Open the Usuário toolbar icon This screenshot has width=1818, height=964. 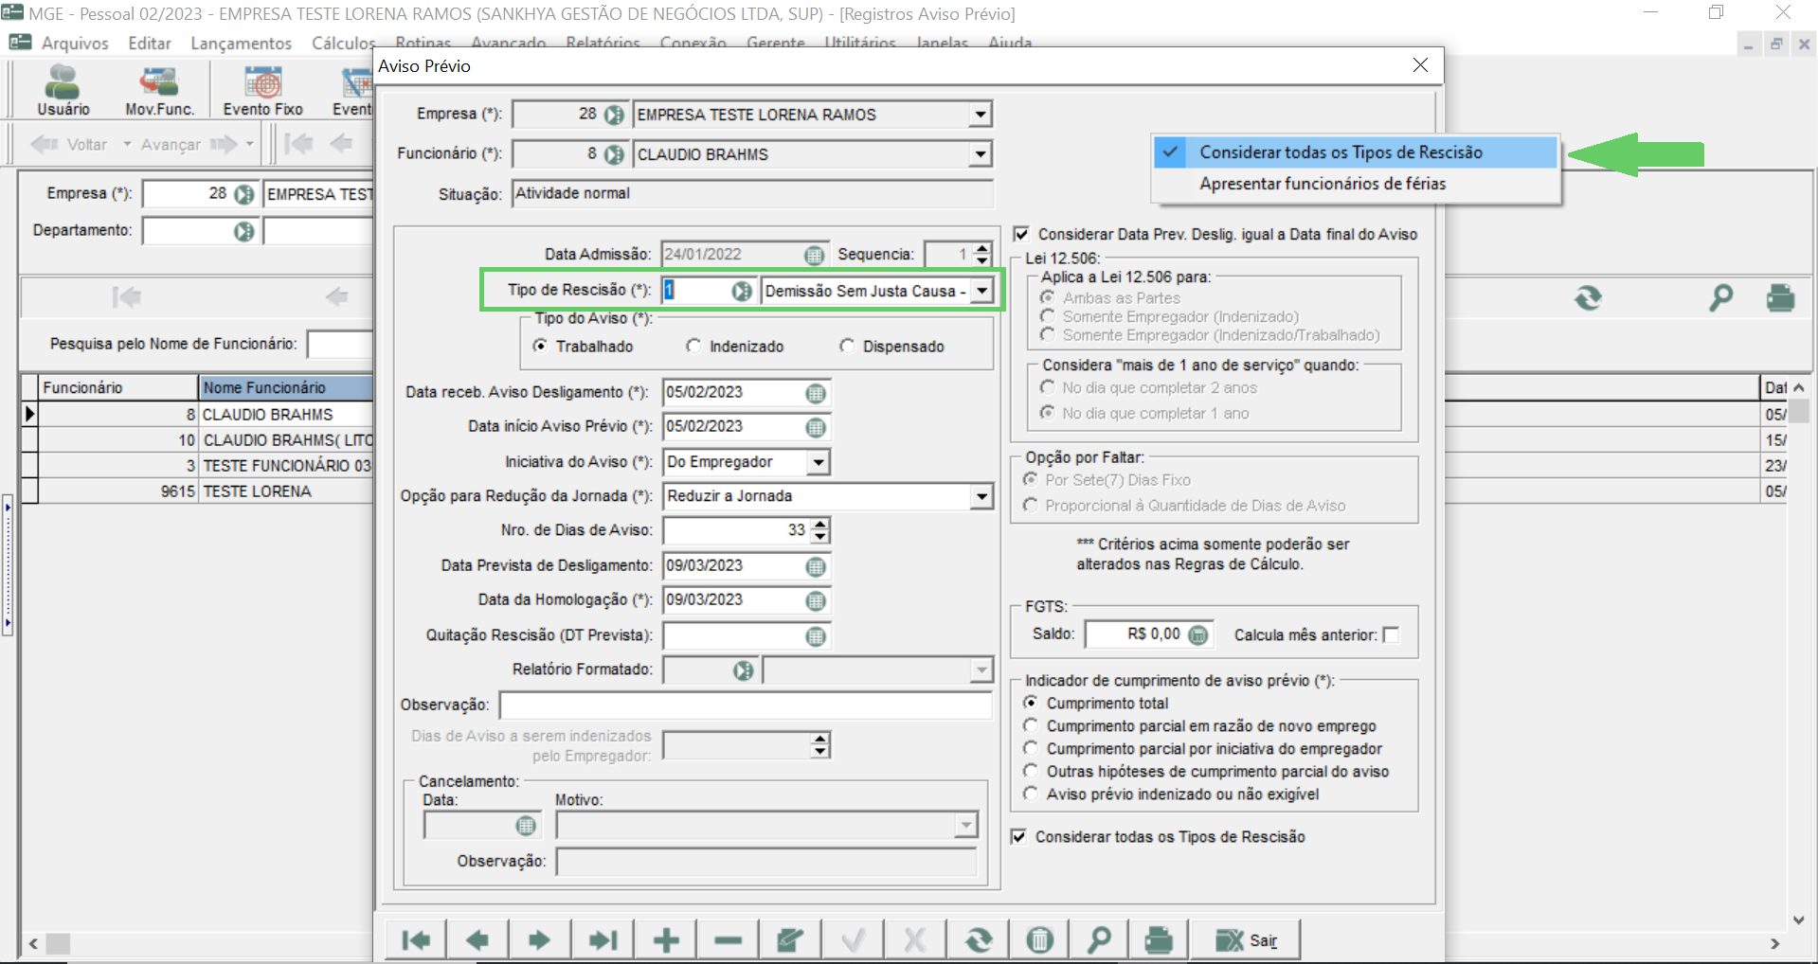tap(63, 90)
